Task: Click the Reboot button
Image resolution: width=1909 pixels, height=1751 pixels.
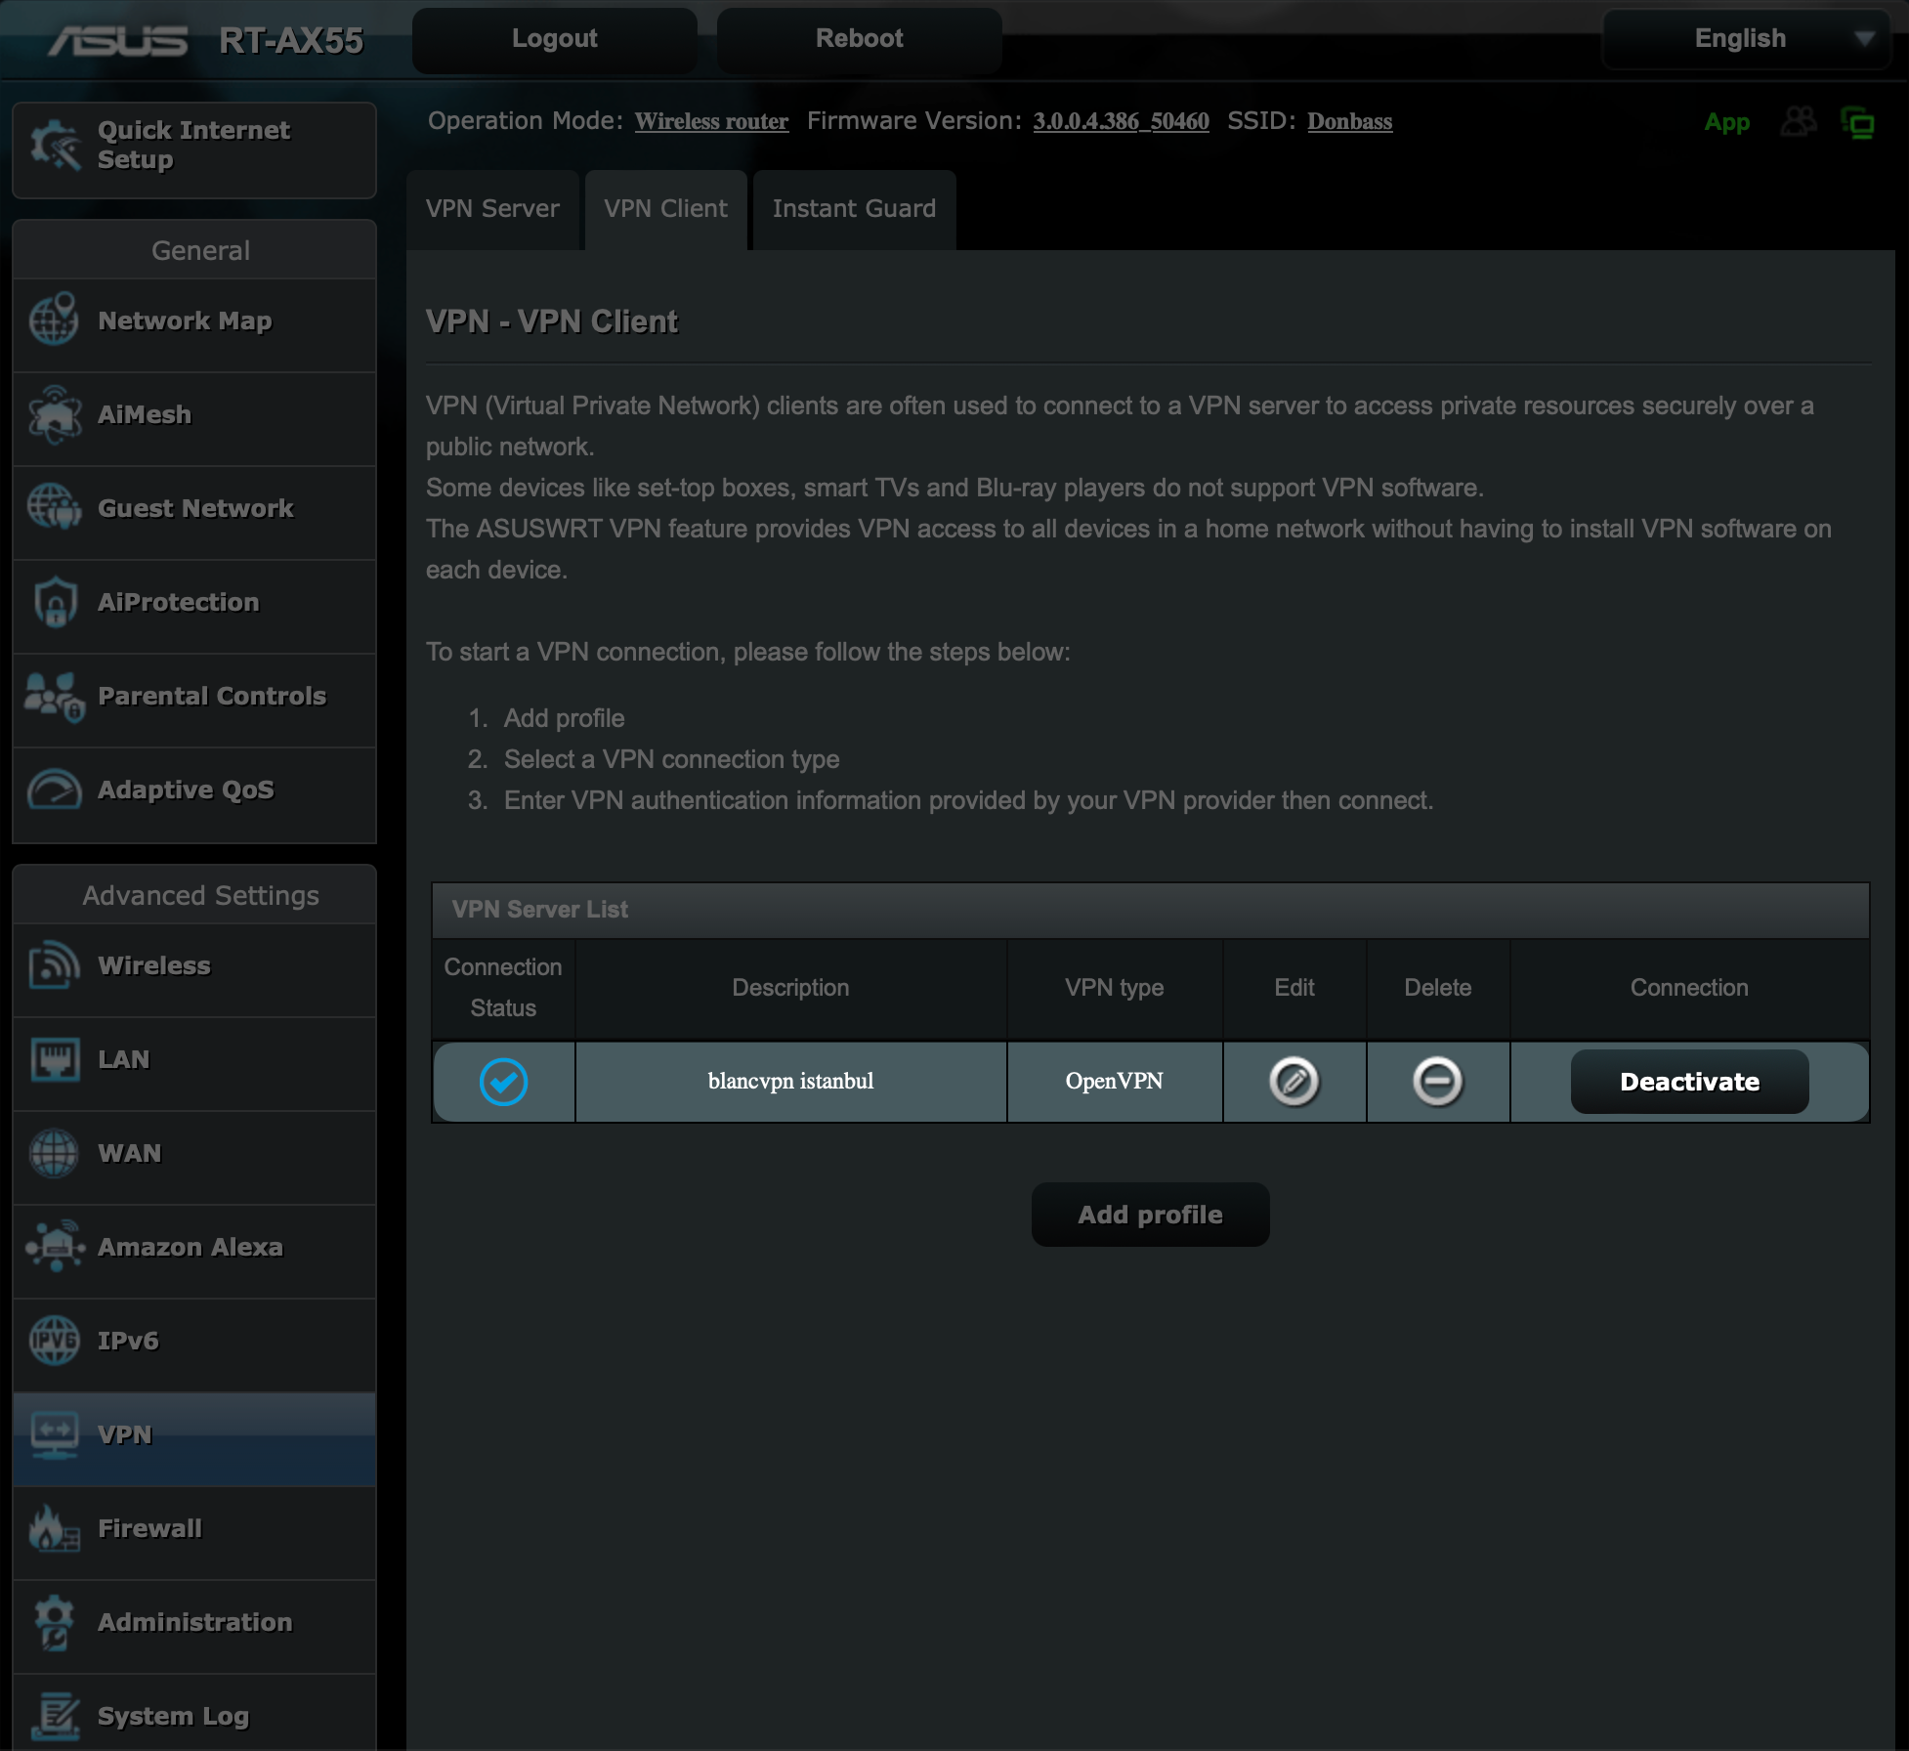Action: [x=859, y=39]
